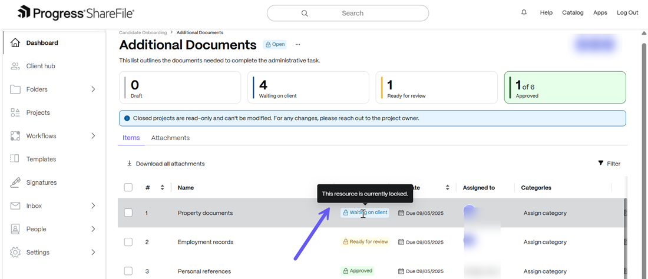Image resolution: width=648 pixels, height=279 pixels.
Task: Open the Catalog menu in header
Action: 573,13
